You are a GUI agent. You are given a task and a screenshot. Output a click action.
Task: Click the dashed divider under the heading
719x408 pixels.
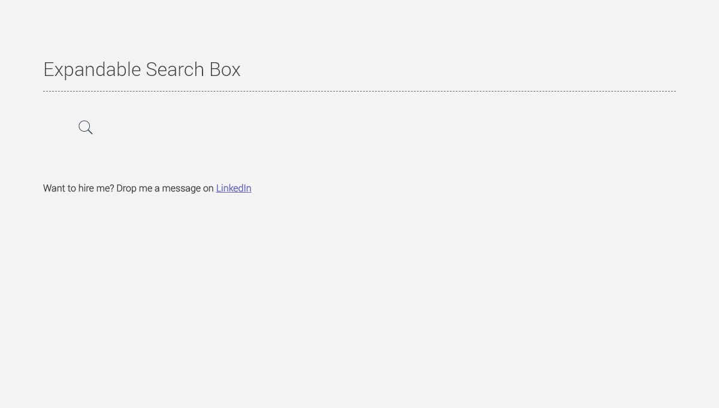click(359, 92)
